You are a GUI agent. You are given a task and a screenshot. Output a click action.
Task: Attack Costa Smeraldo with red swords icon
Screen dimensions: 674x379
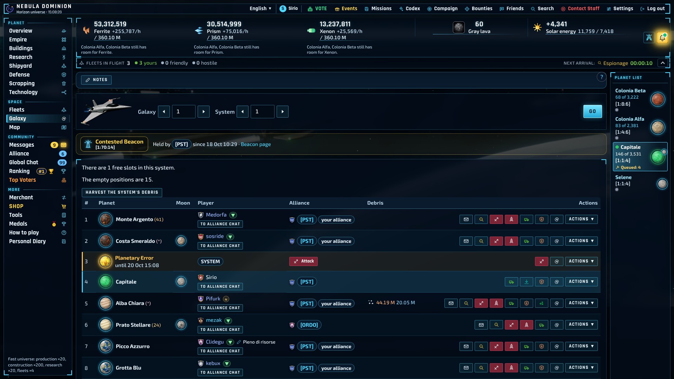point(496,241)
